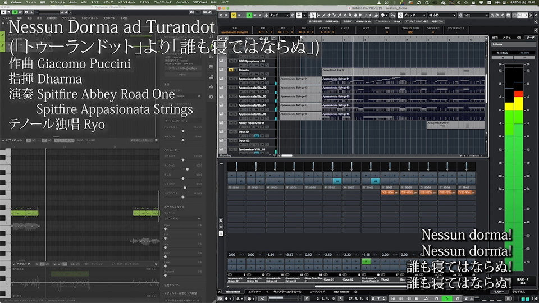Toggle the highlighted button on Opus 01 track

[x=256, y=136]
